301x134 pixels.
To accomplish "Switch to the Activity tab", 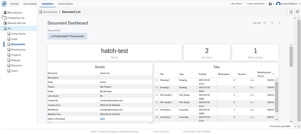I will [x=14, y=4].
